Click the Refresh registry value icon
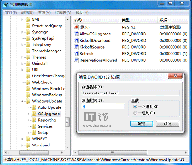The height and width of the screenshot is (165, 192). point(76,54)
